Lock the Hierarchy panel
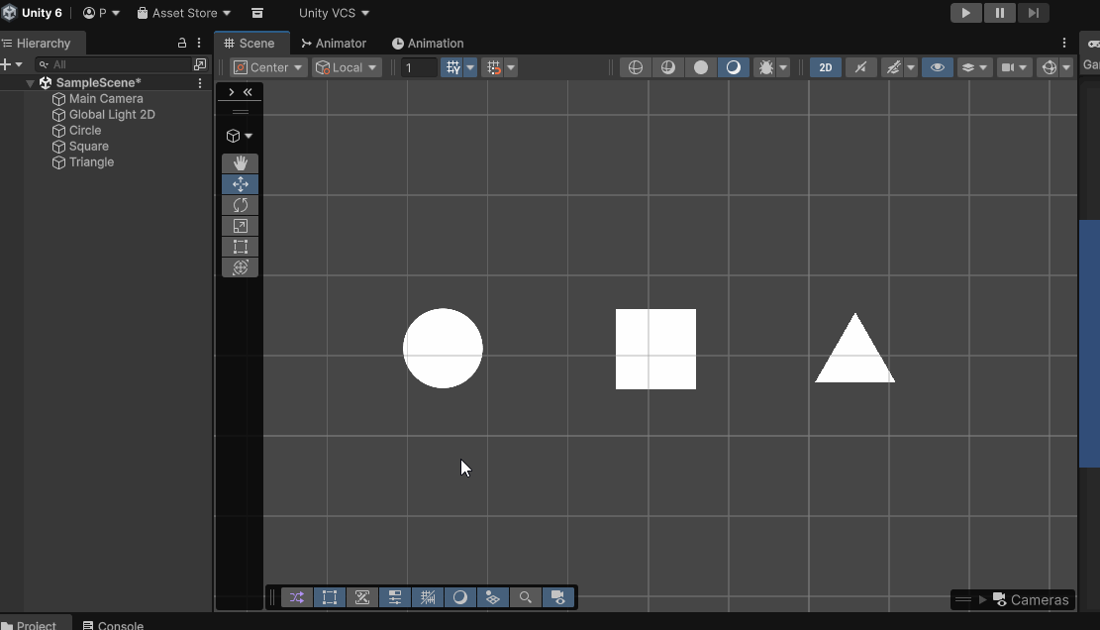The width and height of the screenshot is (1100, 630). coord(182,43)
